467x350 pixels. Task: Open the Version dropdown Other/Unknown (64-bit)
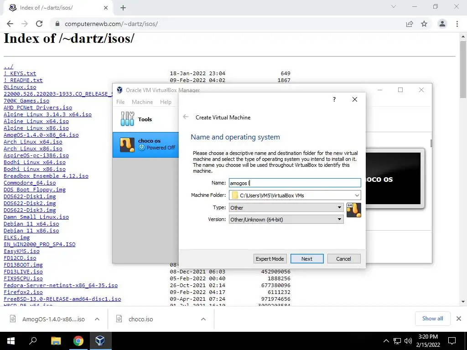click(x=286, y=219)
